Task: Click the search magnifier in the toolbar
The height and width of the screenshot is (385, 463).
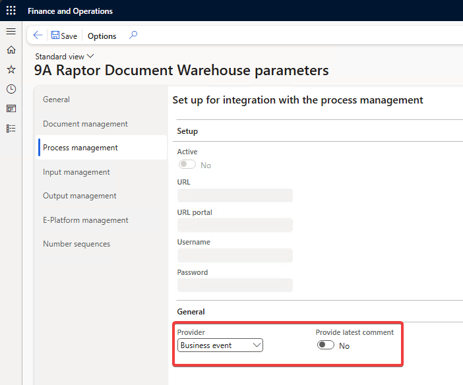Action: [x=133, y=36]
